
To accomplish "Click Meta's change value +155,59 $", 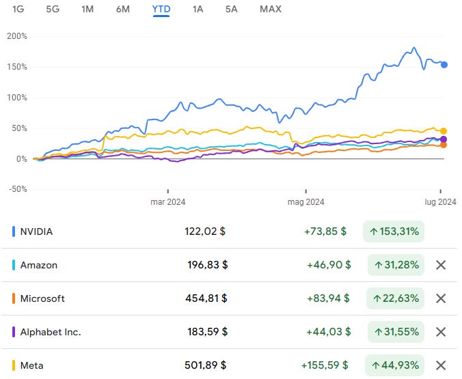I will pos(325,365).
